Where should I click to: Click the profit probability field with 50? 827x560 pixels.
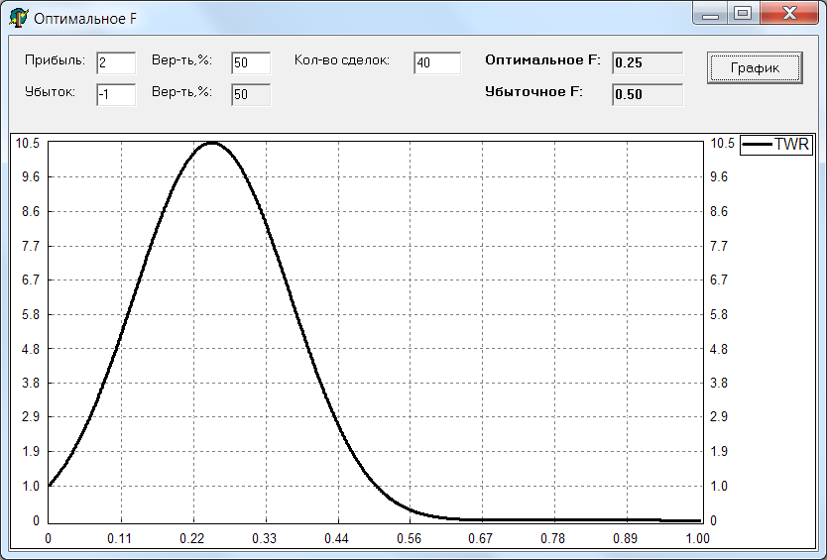point(251,62)
